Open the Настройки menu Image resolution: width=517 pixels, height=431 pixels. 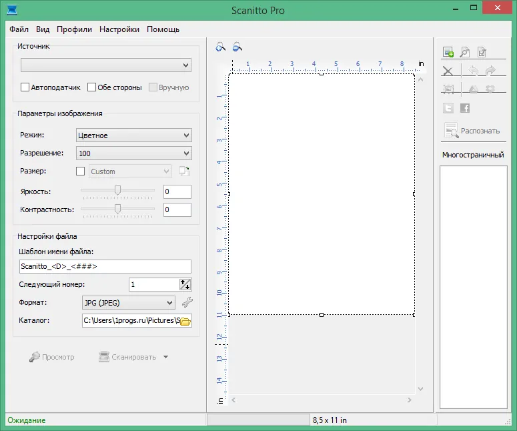(x=119, y=29)
